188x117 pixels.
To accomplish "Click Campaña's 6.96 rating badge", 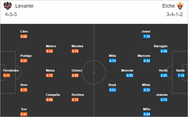I will click(49, 100).
